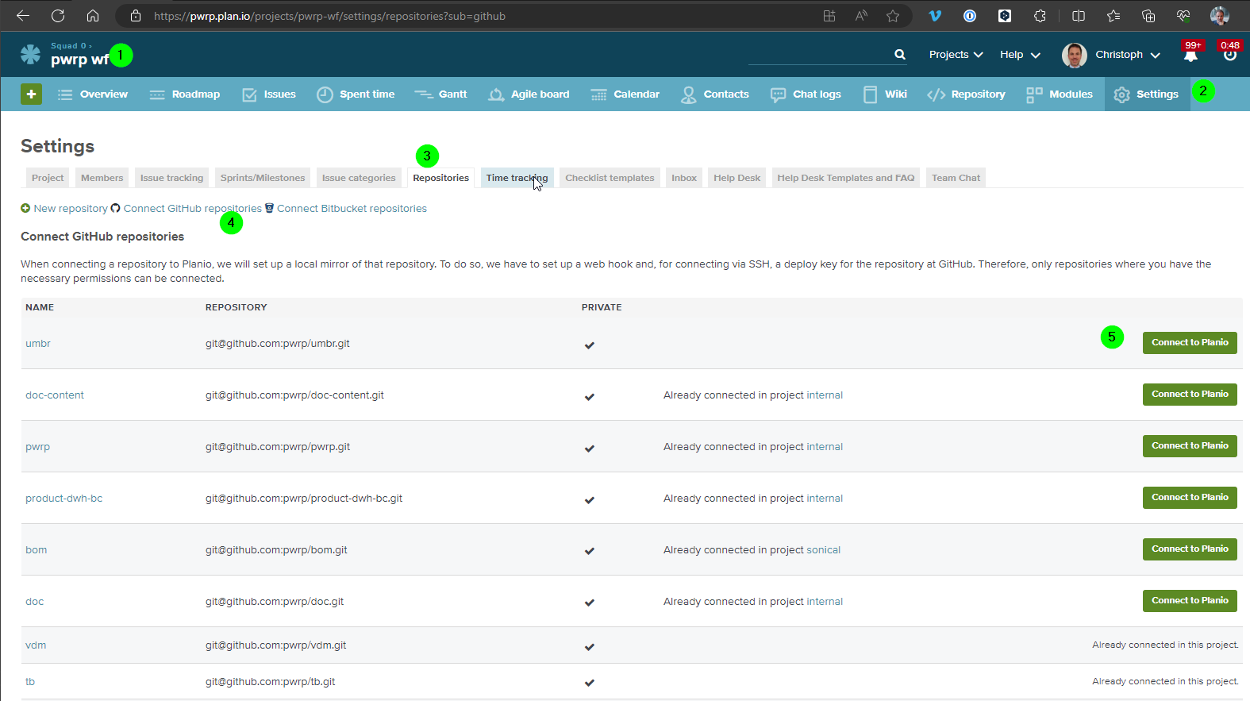Open the Modules section
The height and width of the screenshot is (701, 1250).
[1060, 94]
